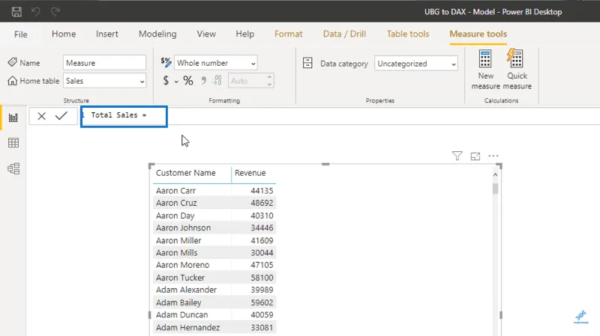This screenshot has width=600, height=336.
Task: Switch to Data view table icon
Action: tap(13, 143)
